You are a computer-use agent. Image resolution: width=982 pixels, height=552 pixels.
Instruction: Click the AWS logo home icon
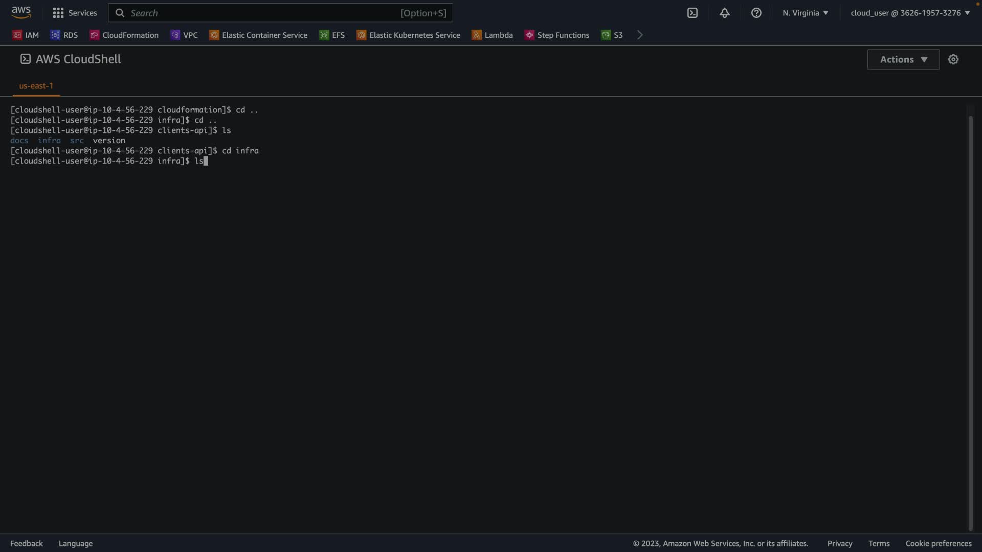[21, 12]
